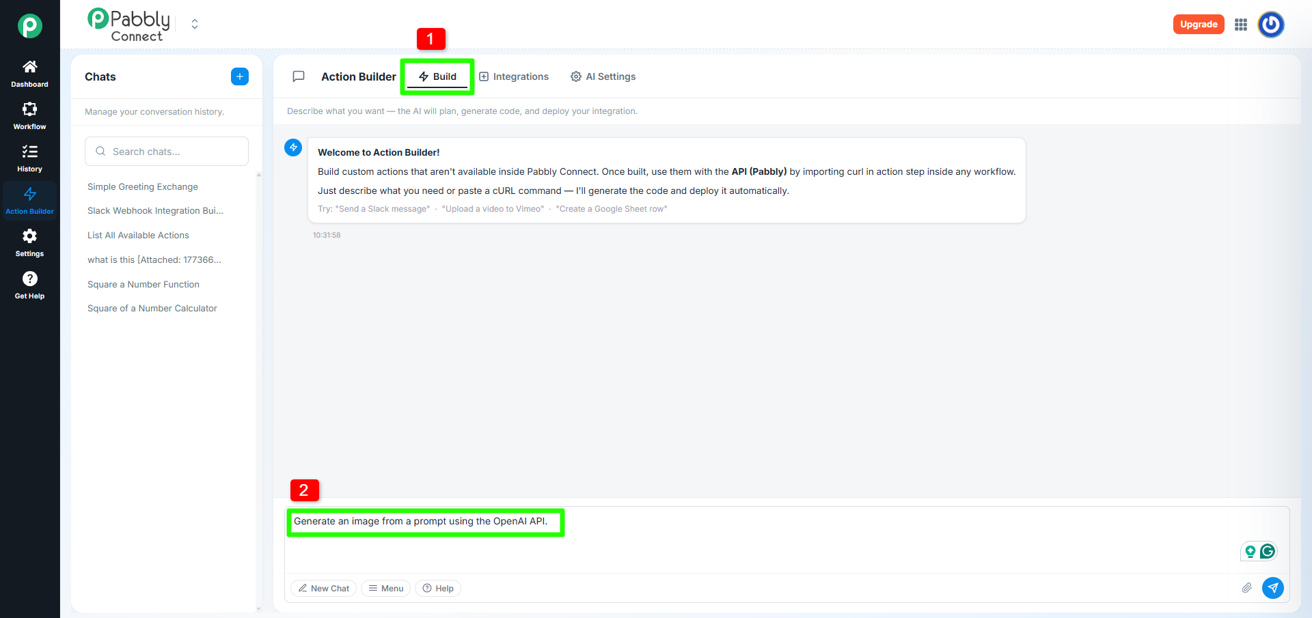Open the History page icon

pyautogui.click(x=29, y=152)
